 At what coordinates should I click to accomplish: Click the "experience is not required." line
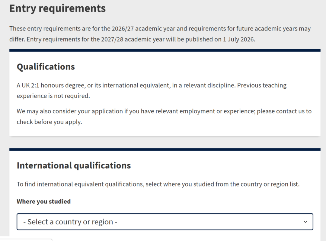tap(53, 96)
